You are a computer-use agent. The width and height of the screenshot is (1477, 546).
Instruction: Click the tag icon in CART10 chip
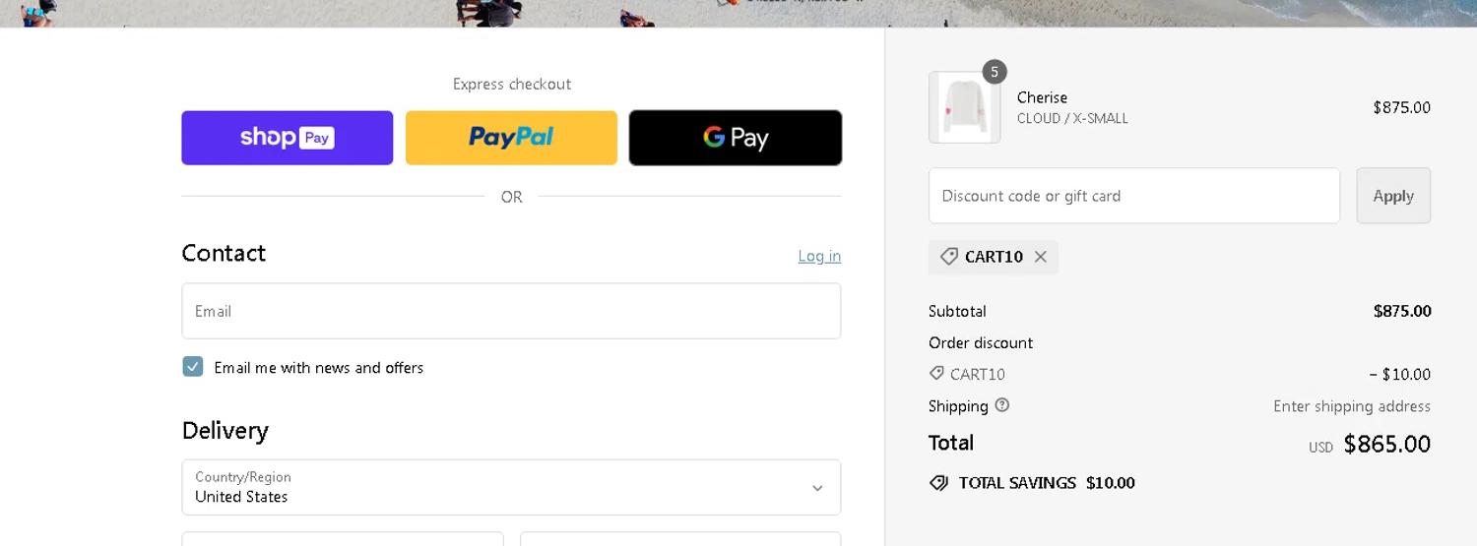pyautogui.click(x=949, y=257)
